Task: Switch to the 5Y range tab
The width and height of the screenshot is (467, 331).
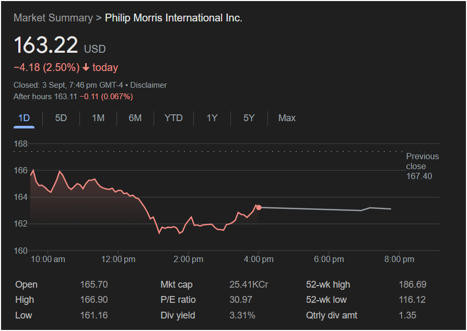Action: pos(249,118)
